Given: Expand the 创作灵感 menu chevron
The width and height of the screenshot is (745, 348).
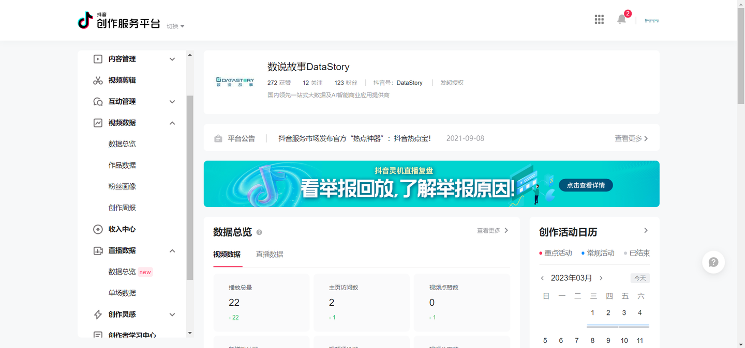Looking at the screenshot, I should click(x=172, y=314).
